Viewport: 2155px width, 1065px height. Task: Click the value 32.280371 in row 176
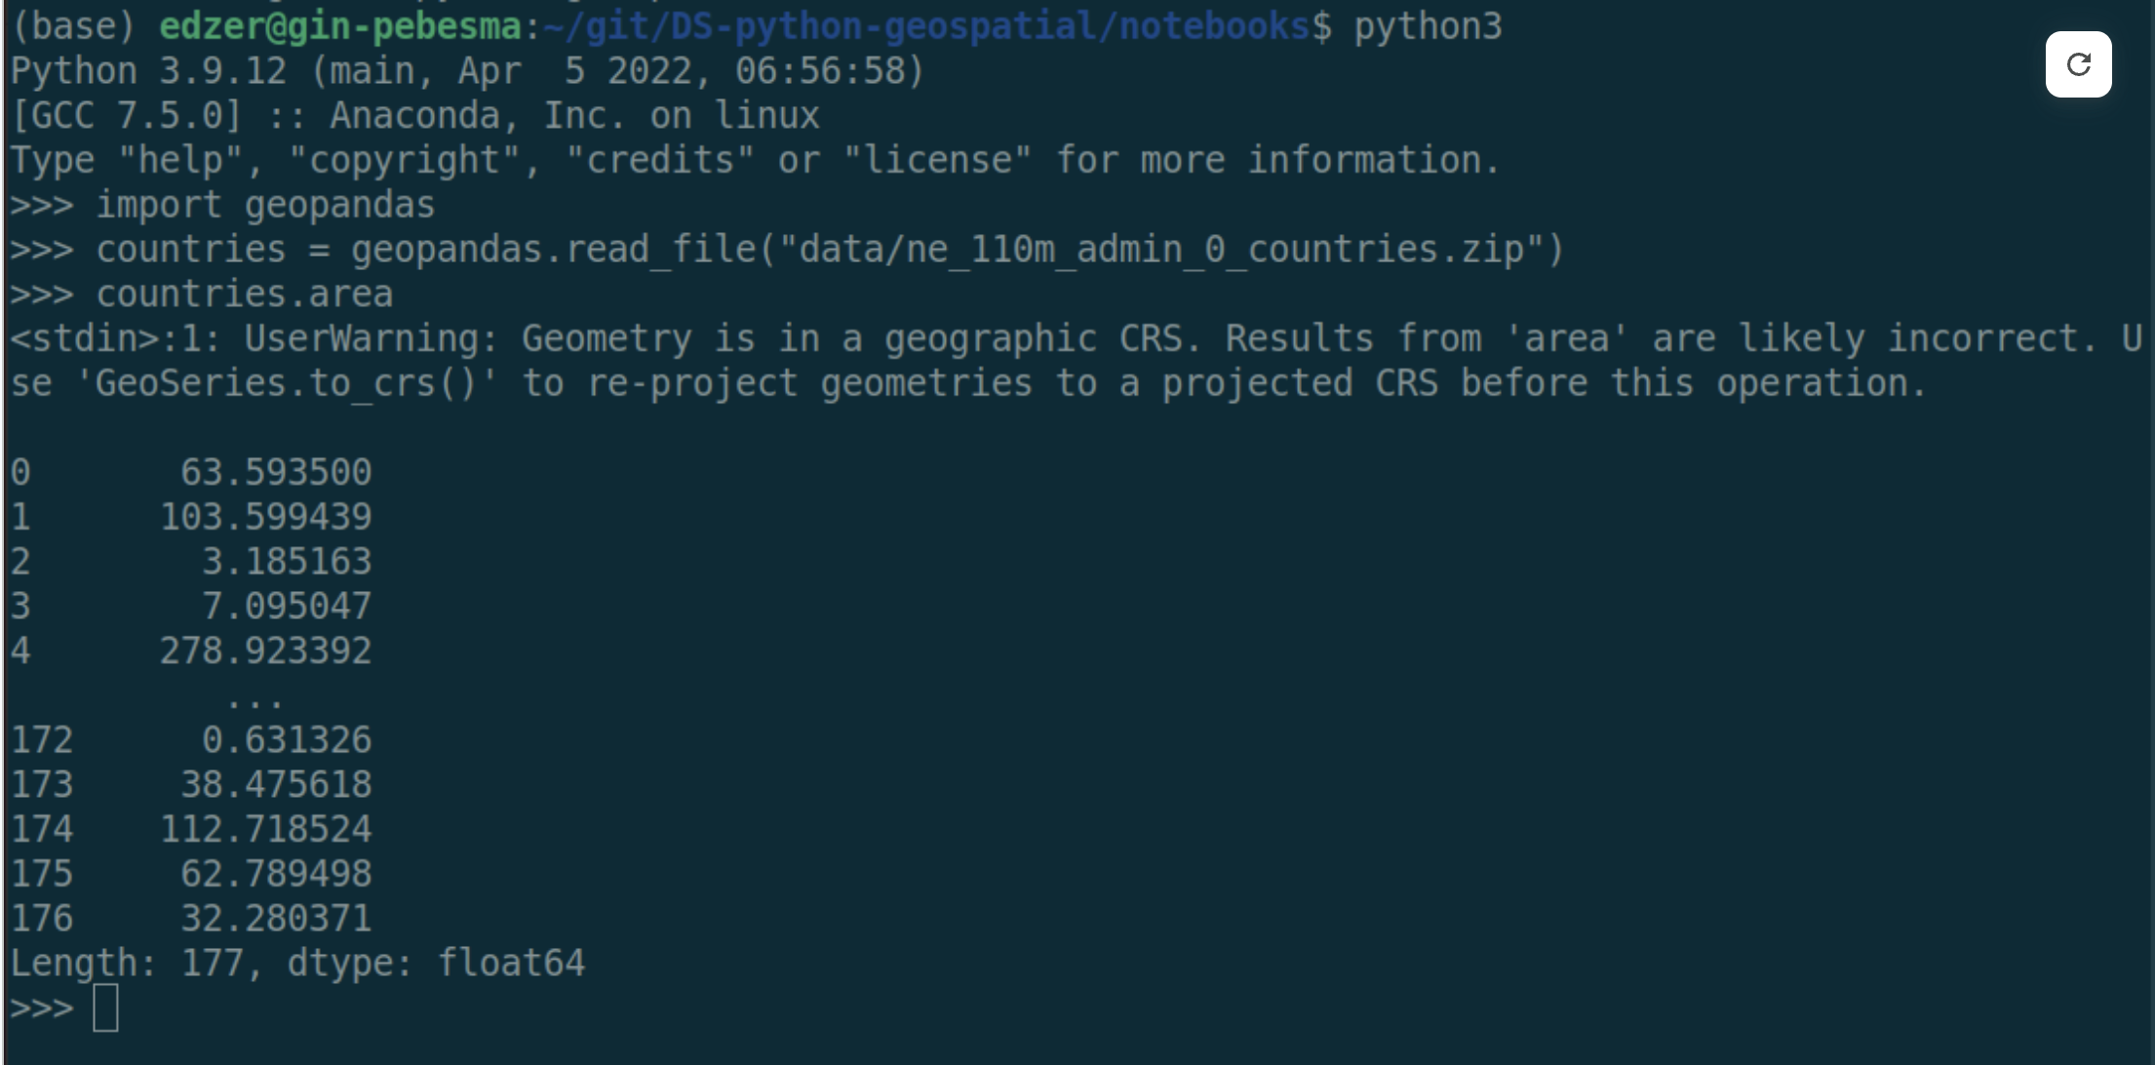click(x=276, y=918)
